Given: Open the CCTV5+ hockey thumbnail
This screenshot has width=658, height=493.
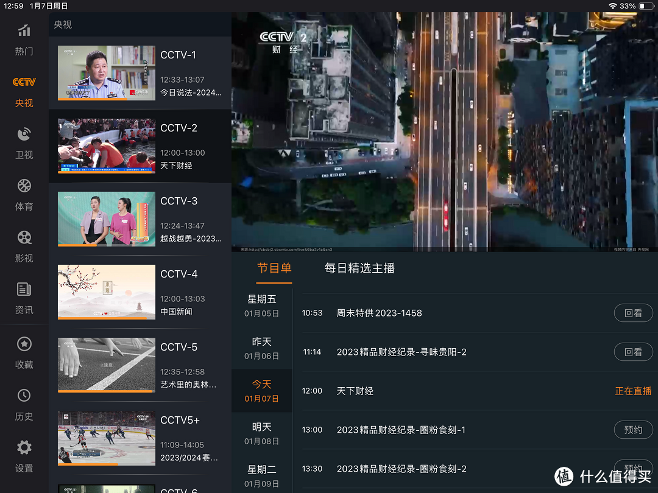Looking at the screenshot, I should (107, 438).
